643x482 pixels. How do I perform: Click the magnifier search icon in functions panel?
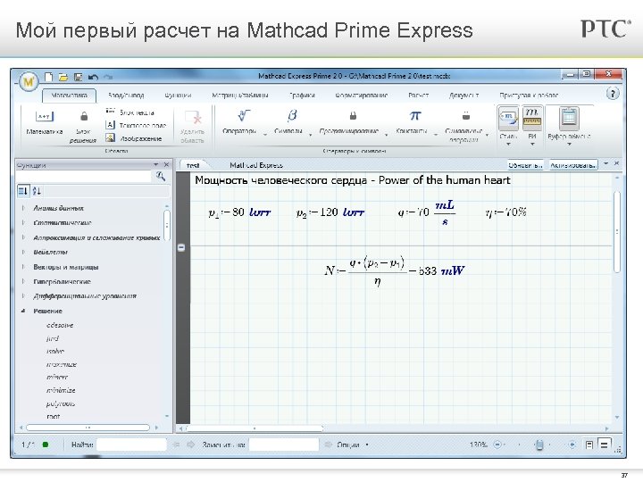point(161,177)
